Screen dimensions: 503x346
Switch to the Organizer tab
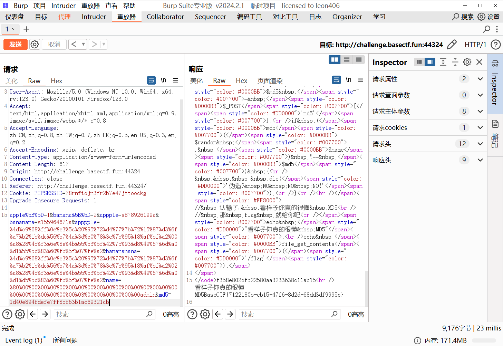(347, 17)
